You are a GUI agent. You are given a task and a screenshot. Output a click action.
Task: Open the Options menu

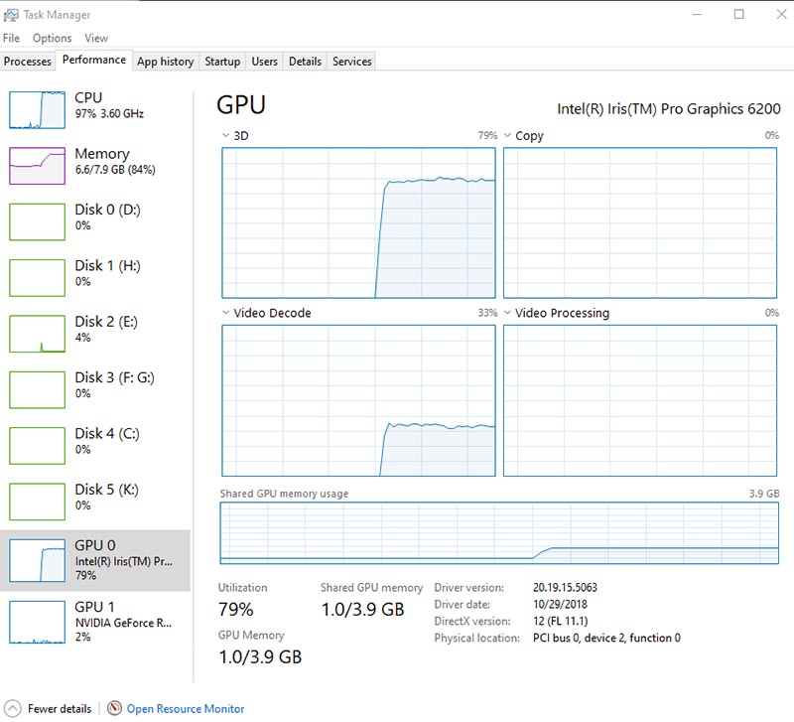pyautogui.click(x=52, y=38)
